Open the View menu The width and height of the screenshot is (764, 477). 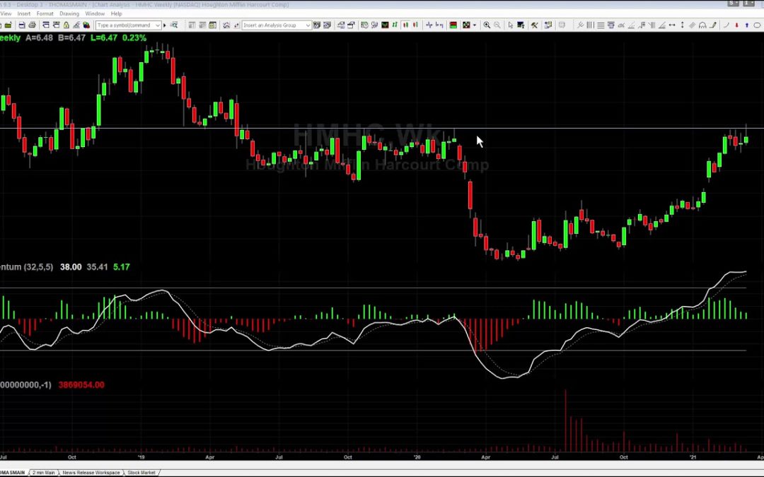[6, 13]
